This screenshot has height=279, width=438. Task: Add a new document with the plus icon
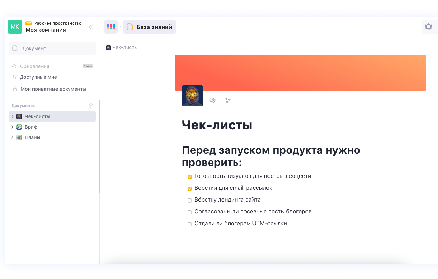coord(91,105)
